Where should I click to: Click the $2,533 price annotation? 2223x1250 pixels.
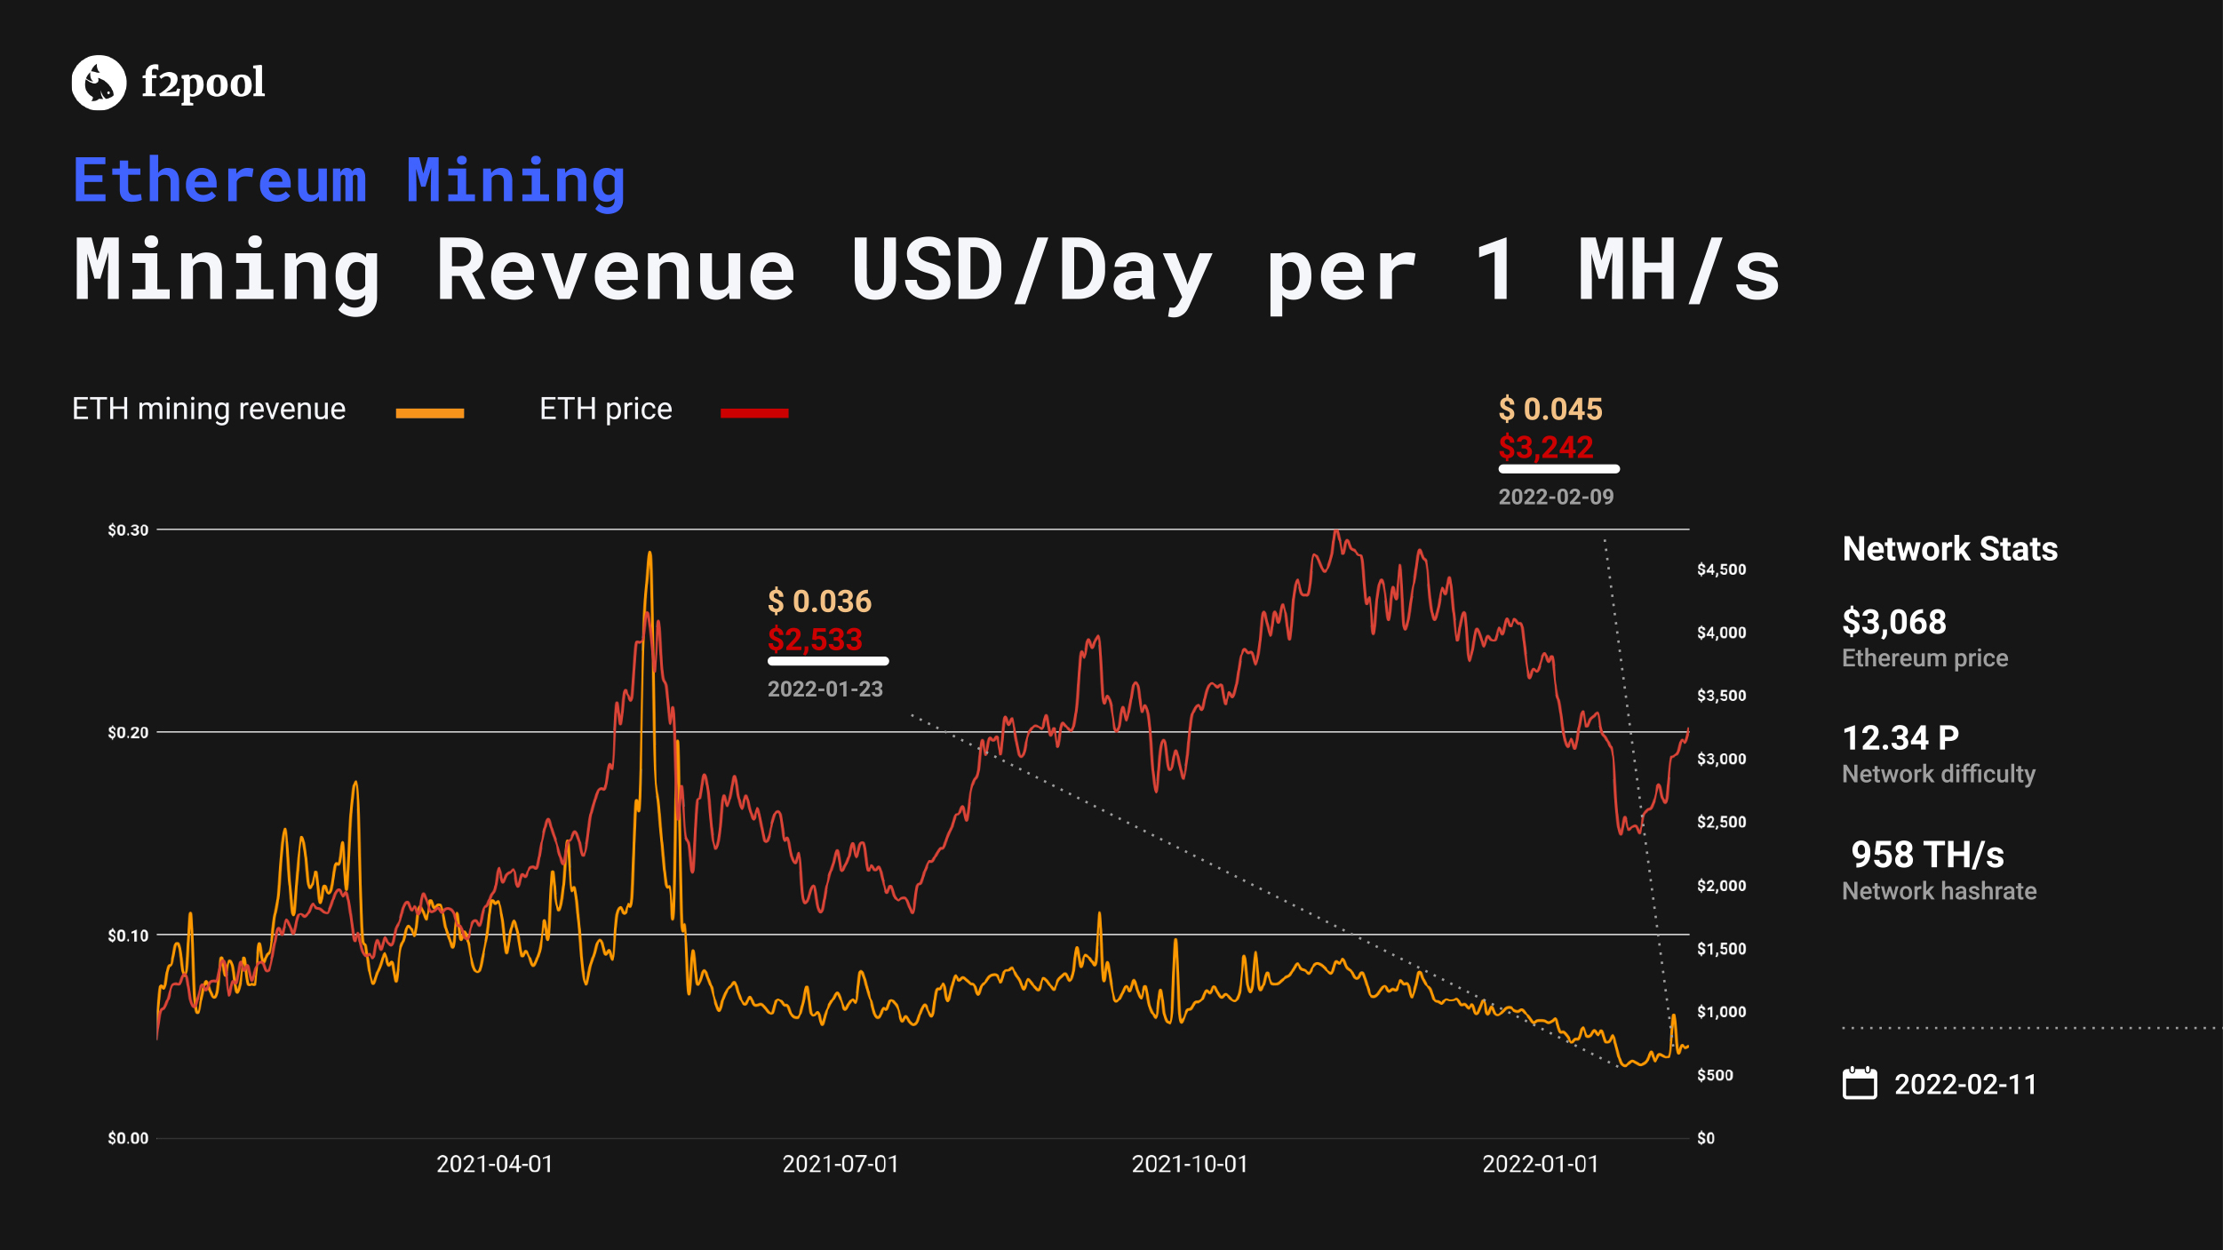[x=815, y=639]
